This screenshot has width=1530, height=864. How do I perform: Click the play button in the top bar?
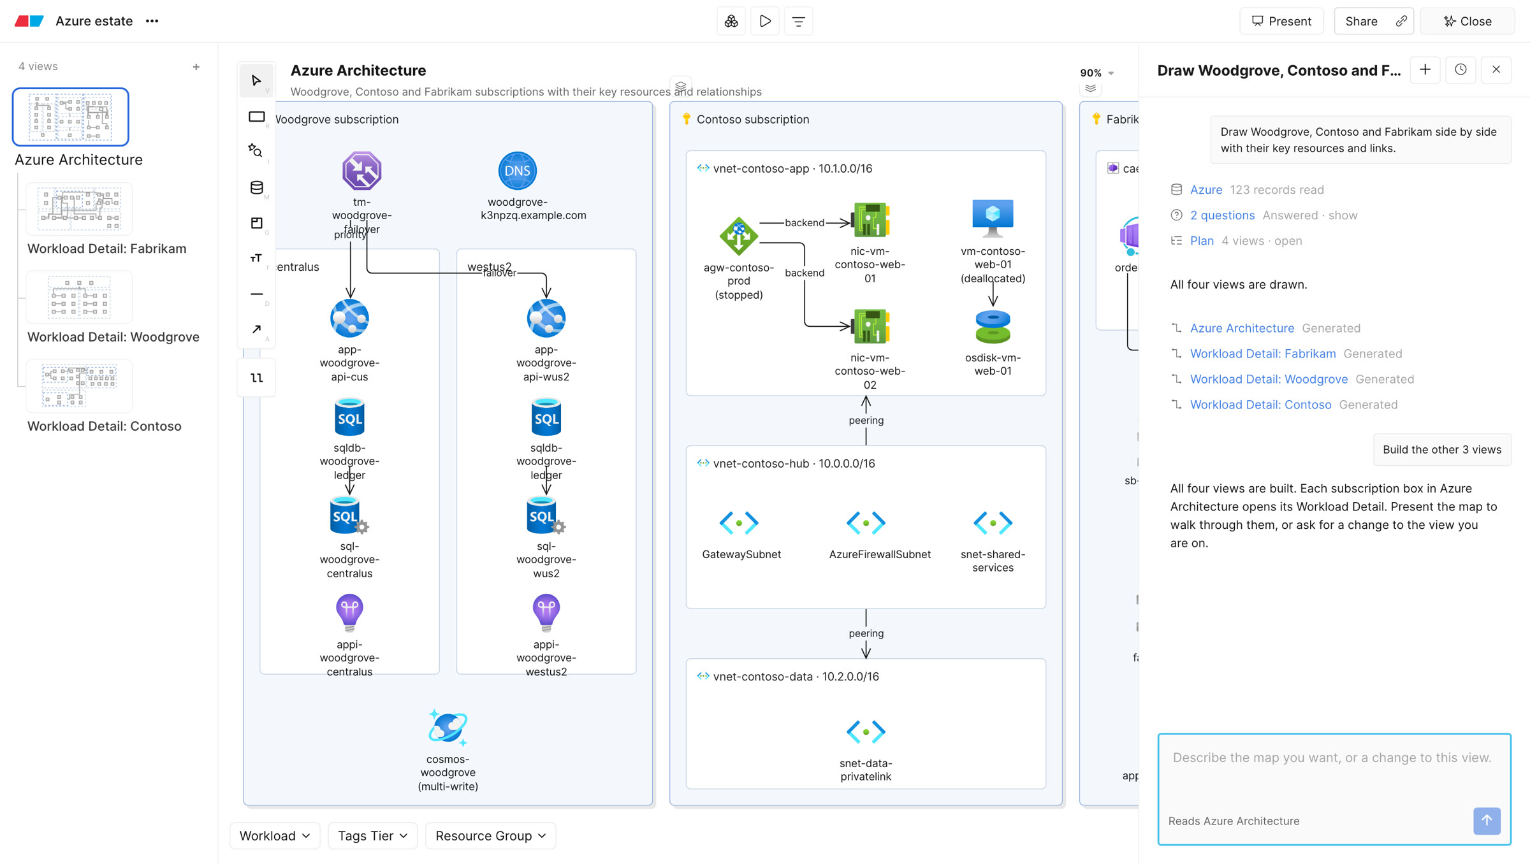[x=765, y=21]
